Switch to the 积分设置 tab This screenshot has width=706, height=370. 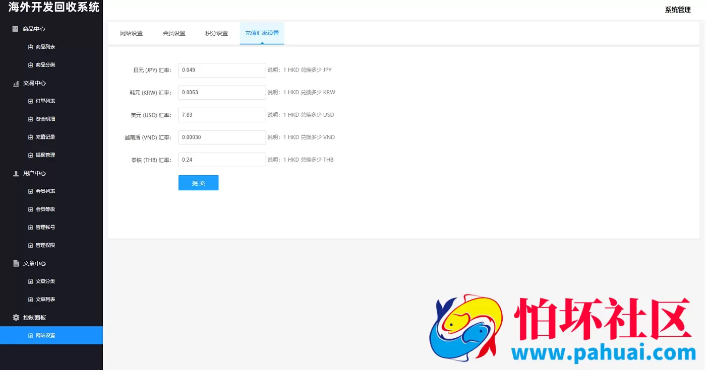click(x=216, y=33)
